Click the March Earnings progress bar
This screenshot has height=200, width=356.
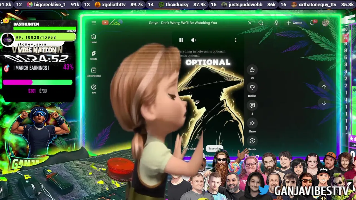click(38, 82)
